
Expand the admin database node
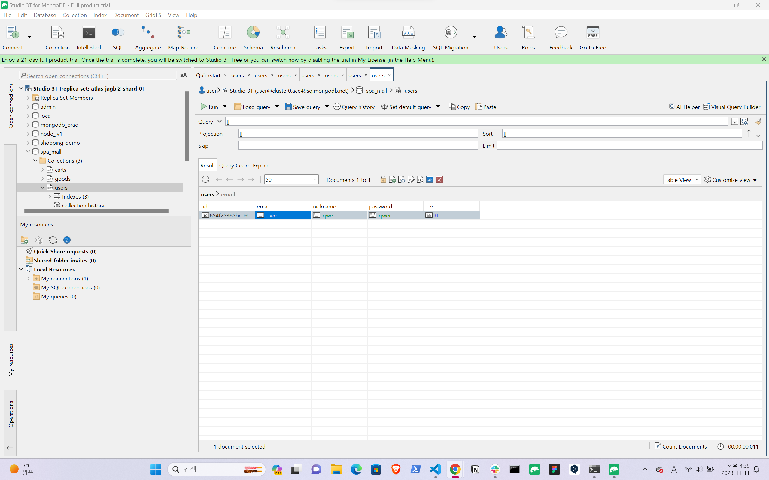point(28,107)
